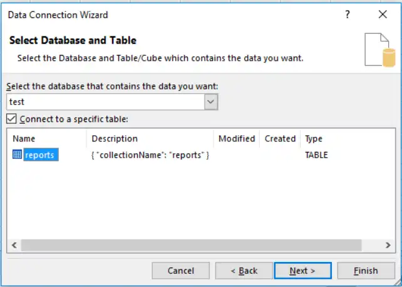Viewport: 402px width, 287px height.
Task: Sort by the Type column header
Action: coord(313,139)
